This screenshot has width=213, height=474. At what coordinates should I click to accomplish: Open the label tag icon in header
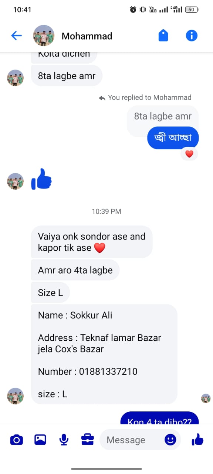tap(163, 36)
